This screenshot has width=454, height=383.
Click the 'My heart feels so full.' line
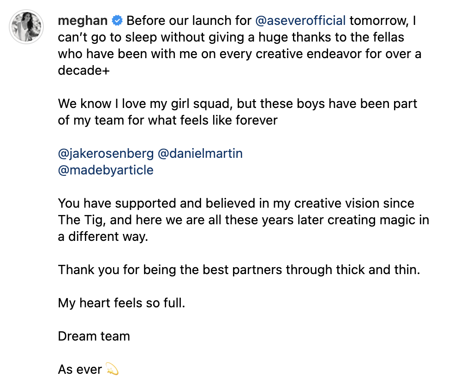click(x=121, y=303)
